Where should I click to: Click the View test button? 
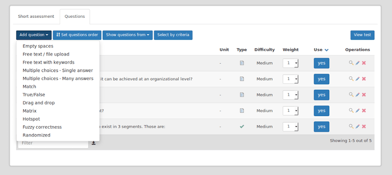pos(363,35)
